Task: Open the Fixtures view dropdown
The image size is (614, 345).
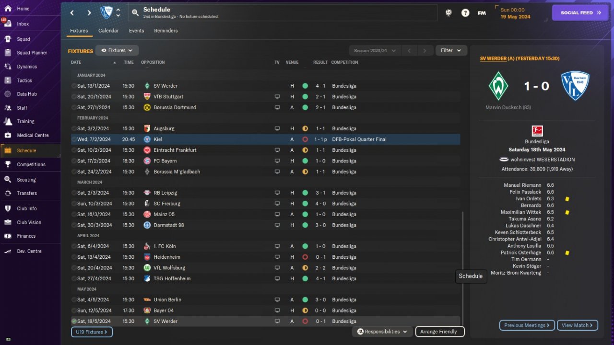Action: (x=117, y=50)
